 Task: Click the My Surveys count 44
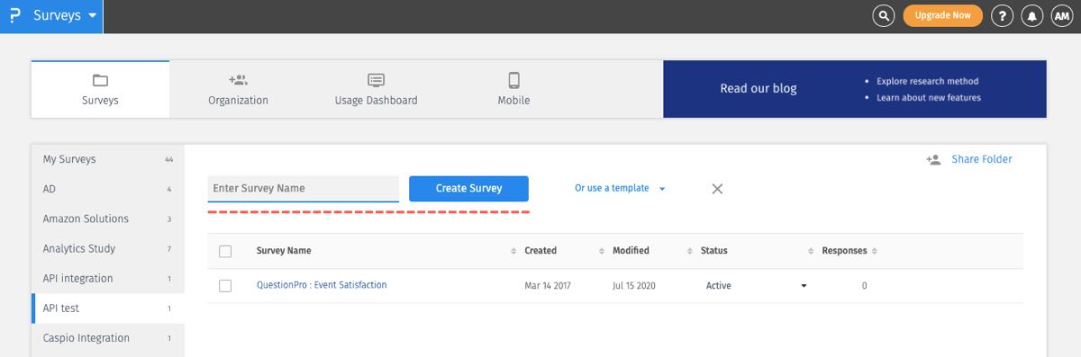click(x=168, y=159)
